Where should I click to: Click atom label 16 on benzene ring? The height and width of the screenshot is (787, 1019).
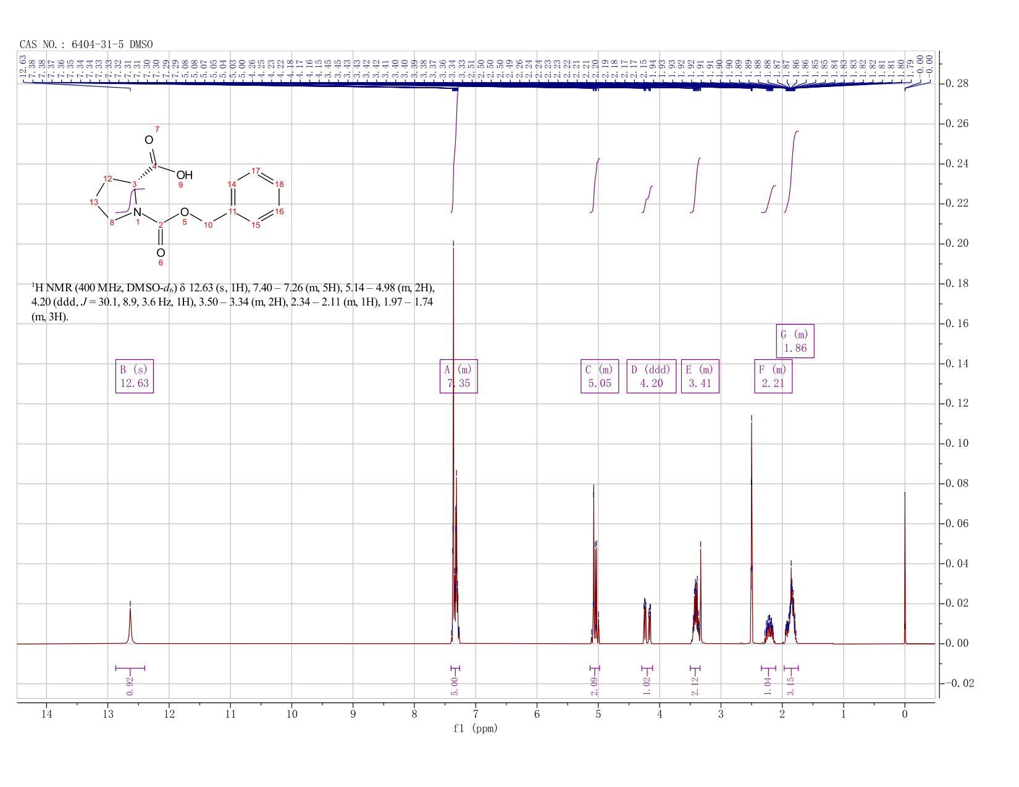tap(279, 212)
